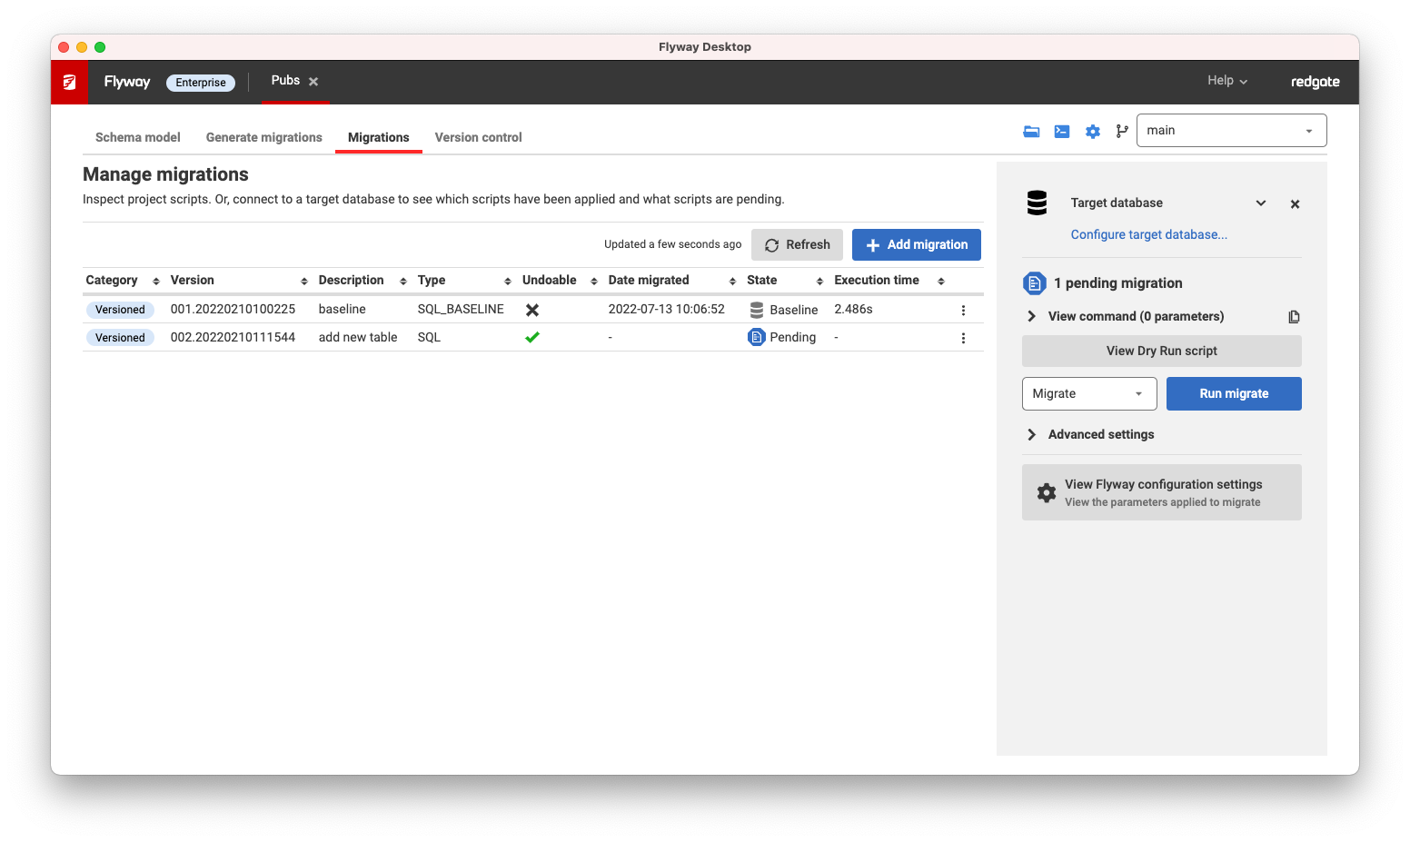Close the Target database panel
The height and width of the screenshot is (842, 1410).
point(1295,204)
